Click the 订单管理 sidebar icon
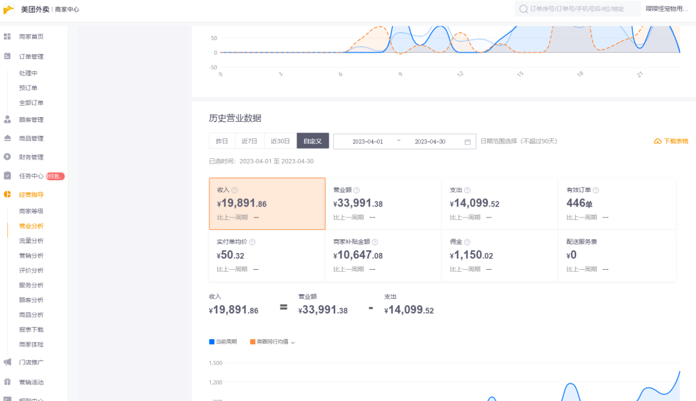Viewport: 696px width, 401px height. [7, 56]
